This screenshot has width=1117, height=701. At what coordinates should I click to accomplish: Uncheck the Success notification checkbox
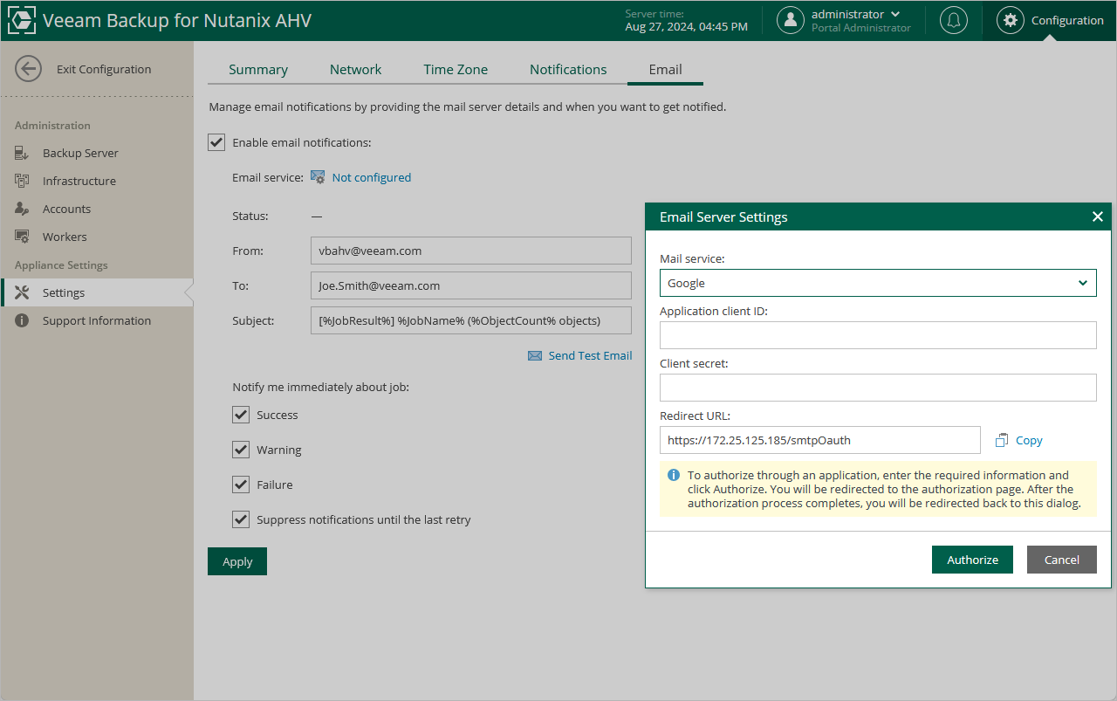pos(241,415)
